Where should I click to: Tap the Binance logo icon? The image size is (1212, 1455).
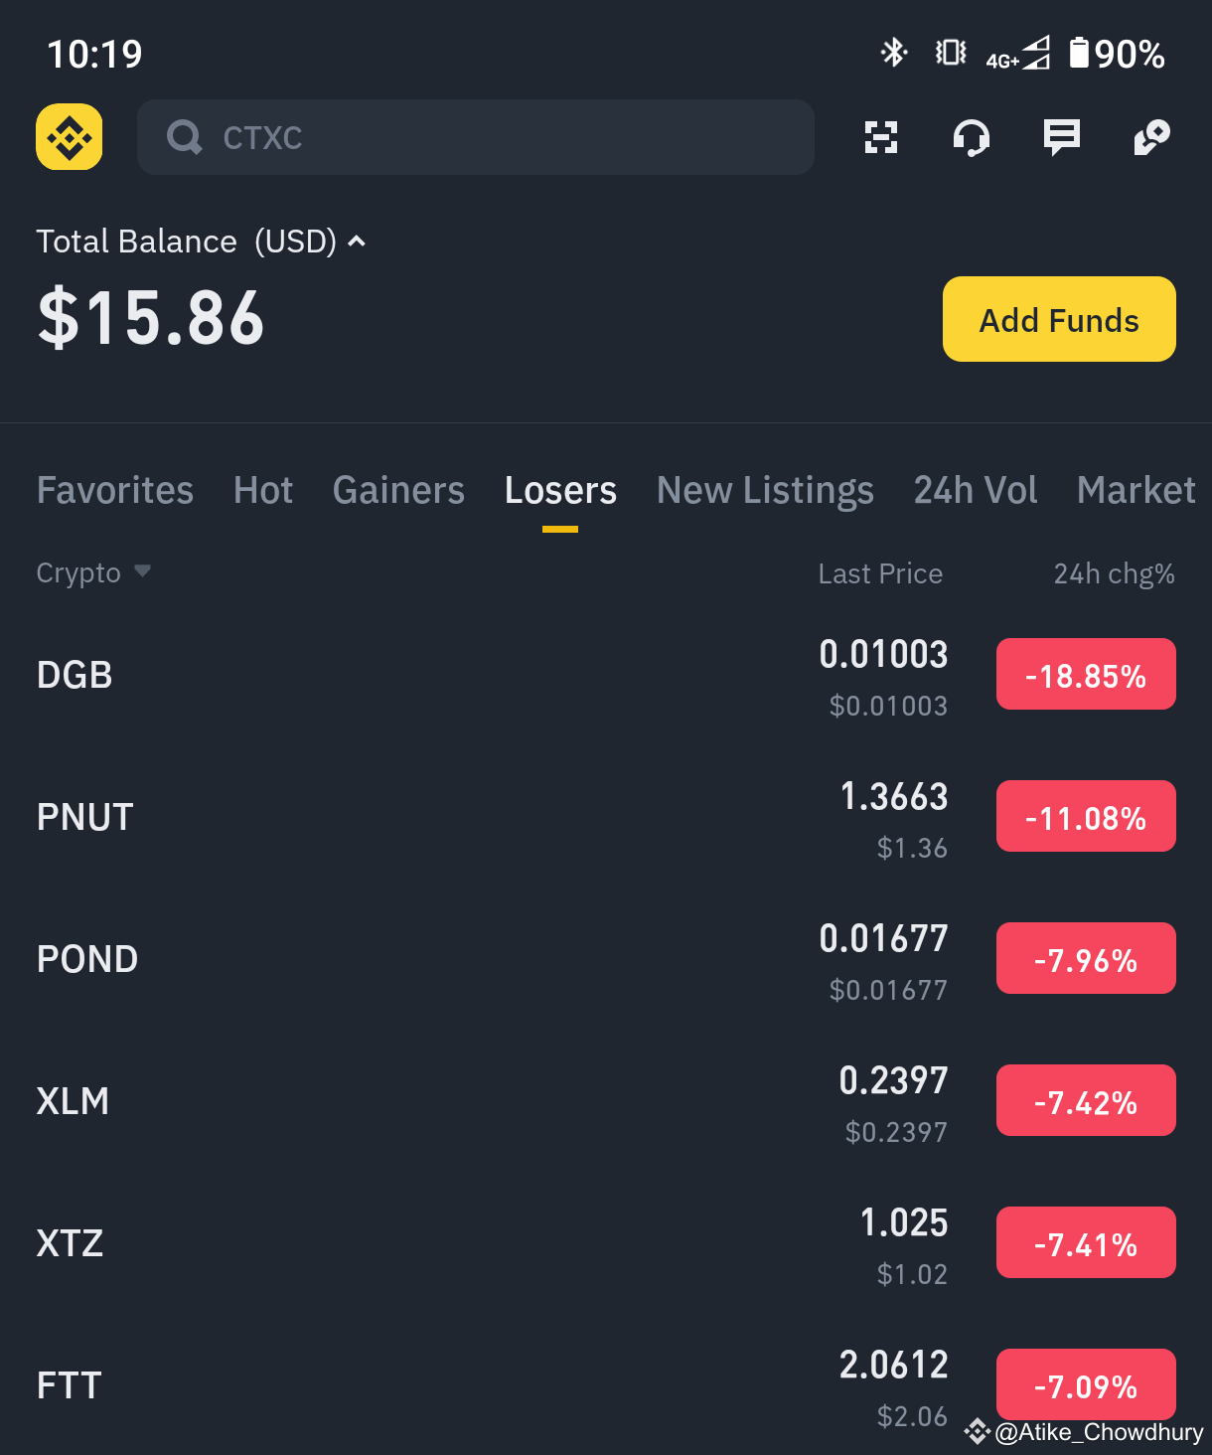click(x=70, y=137)
